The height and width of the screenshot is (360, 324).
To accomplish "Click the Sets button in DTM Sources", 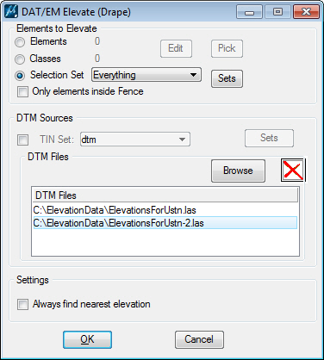I will pyautogui.click(x=269, y=138).
